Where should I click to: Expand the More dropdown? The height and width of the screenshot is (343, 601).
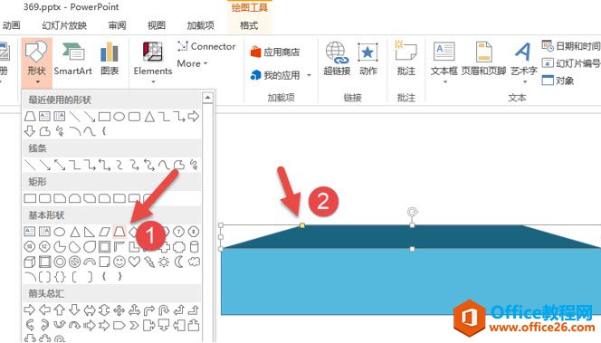[192, 63]
